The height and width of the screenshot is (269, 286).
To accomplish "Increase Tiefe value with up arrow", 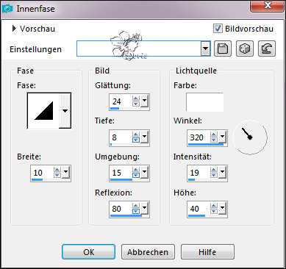I will [x=136, y=134].
